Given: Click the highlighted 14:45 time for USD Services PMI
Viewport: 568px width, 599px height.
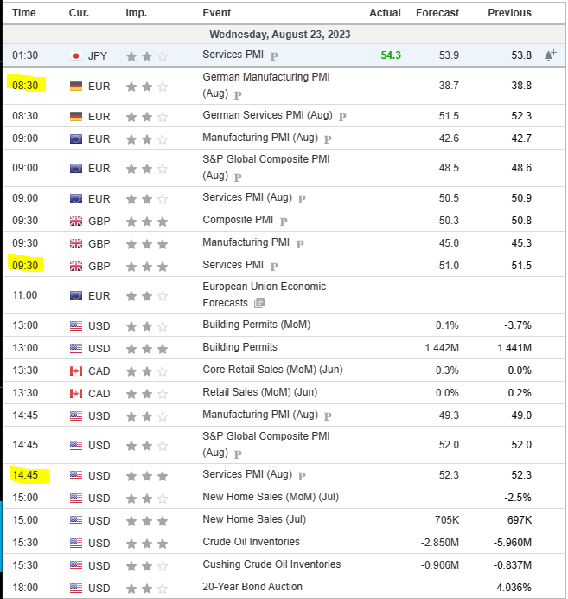Looking at the screenshot, I should tap(28, 474).
